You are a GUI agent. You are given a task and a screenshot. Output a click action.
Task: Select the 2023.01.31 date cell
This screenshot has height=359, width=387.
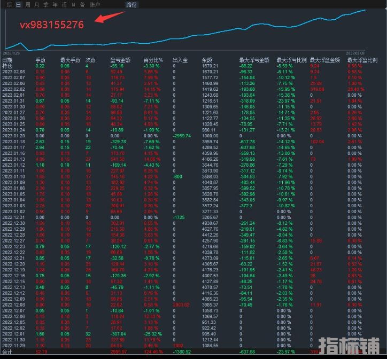point(13,101)
